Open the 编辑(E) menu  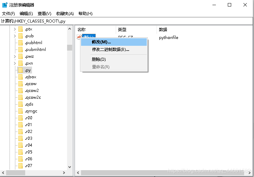coord(26,13)
